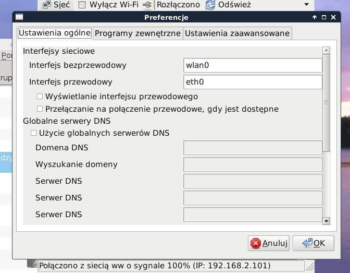The image size is (350, 273).
Task: Click the Rozłączono disconnect plug icon
Action: point(147,5)
